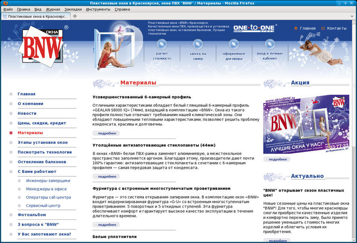Click the news title '"BNW" открывает сезон пластичных цен!'
The height and width of the screenshot is (243, 357).
(x=304, y=193)
